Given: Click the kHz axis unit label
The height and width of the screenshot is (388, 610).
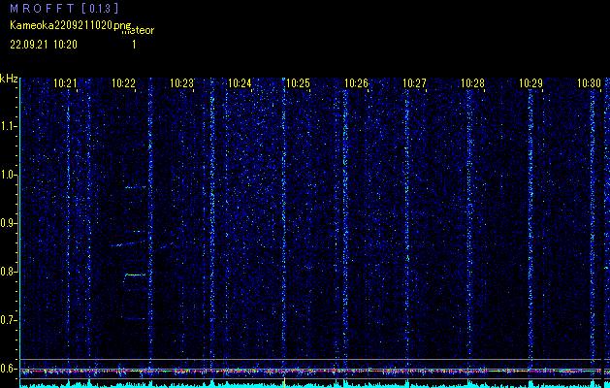Looking at the screenshot, I should [9, 79].
